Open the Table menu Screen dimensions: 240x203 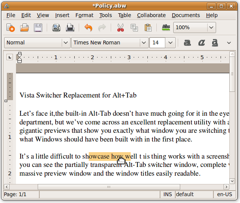[x=125, y=15]
